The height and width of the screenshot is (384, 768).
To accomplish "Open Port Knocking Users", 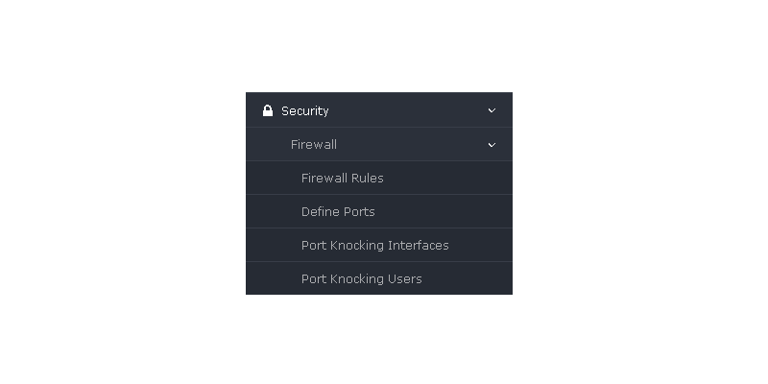I will [379, 278].
